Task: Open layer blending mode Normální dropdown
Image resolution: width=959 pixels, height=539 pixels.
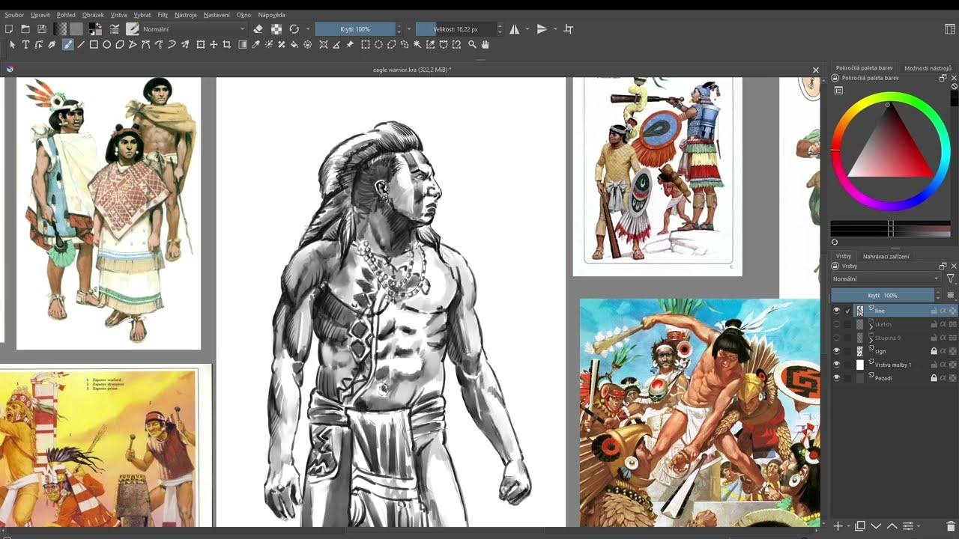Action: (x=885, y=278)
